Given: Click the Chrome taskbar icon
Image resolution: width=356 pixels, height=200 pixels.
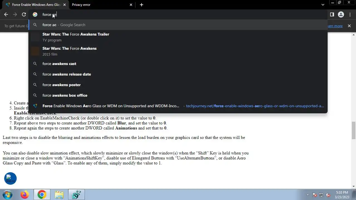Looking at the screenshot, I should click(x=42, y=195).
